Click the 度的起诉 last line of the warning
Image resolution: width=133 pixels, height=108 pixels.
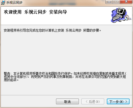[11, 80]
